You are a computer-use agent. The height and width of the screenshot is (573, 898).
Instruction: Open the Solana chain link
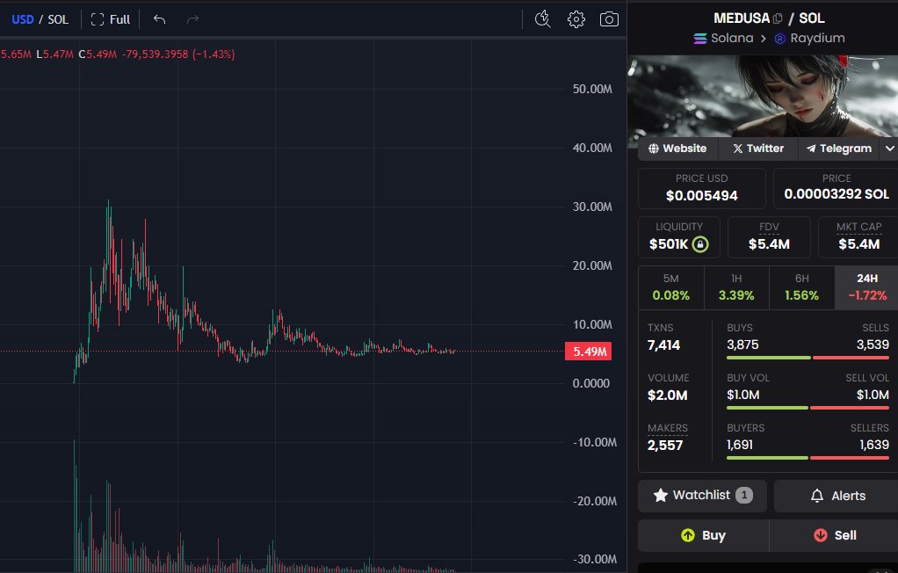(x=724, y=39)
